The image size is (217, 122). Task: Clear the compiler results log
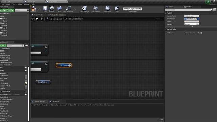tap(161, 120)
